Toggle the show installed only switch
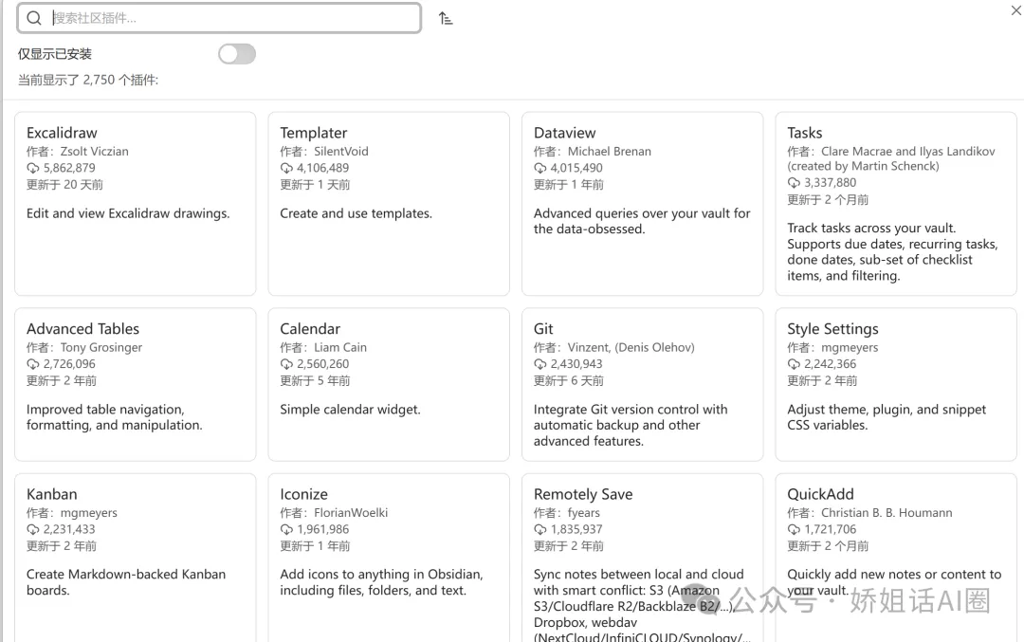Viewport: 1024px width, 642px height. tap(237, 54)
